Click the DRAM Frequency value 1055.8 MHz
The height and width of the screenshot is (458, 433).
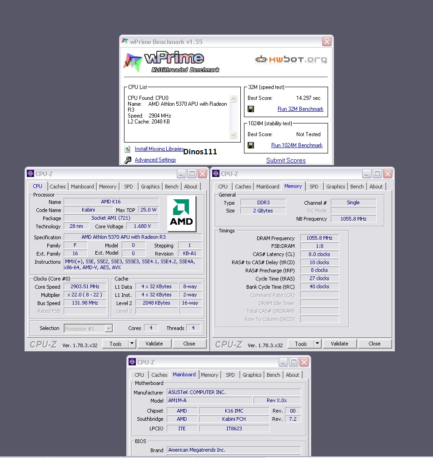point(319,238)
